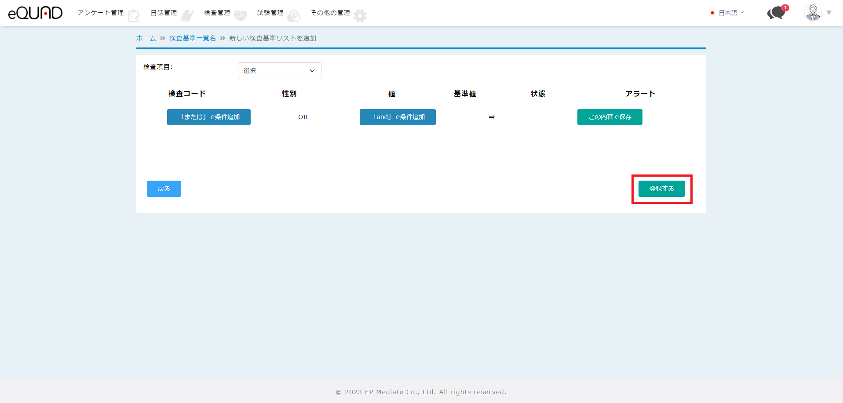Open the 検査項目 選択 dropdown

pyautogui.click(x=279, y=71)
